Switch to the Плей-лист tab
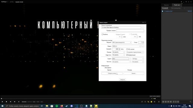Viewport: 193px width, 108px height. coord(177,5)
